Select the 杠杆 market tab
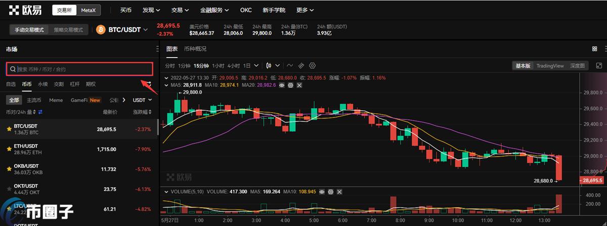This screenshot has width=607, height=226. [x=74, y=84]
